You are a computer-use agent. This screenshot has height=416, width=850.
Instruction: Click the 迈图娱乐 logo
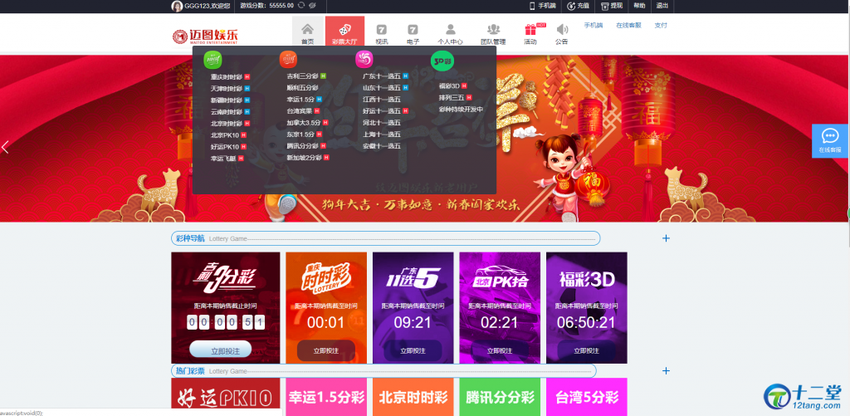tap(205, 37)
